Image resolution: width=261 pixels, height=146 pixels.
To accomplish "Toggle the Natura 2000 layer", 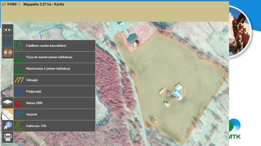I will tap(54, 103).
